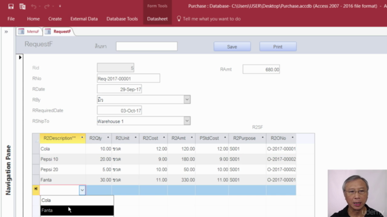
Task: Switch to the MenuF document tab
Action: 29,31
